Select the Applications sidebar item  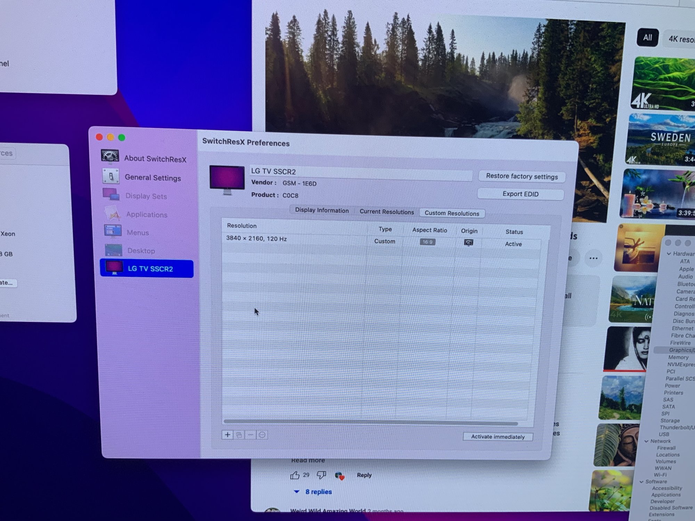click(146, 215)
